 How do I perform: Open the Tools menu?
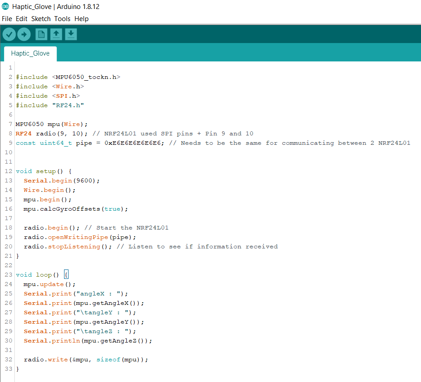(62, 19)
